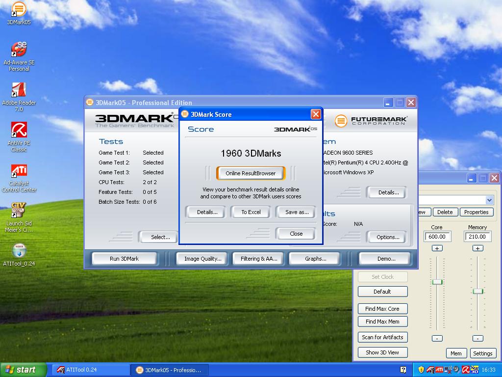The height and width of the screenshot is (377, 502).
Task: Click Scan for Artifacts button
Action: click(382, 337)
